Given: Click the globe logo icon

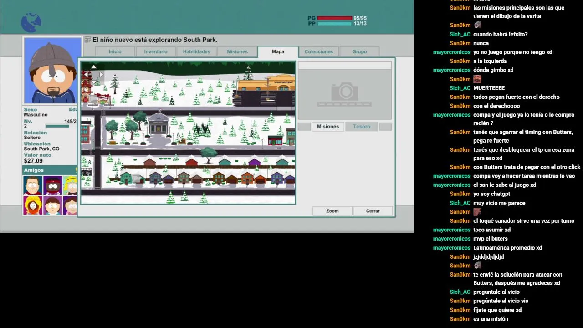Looking at the screenshot, I should point(31,22).
